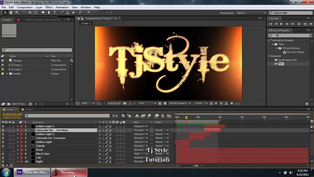Select the Hand tool in toolbar
This screenshot has width=314, height=177.
[11, 13]
